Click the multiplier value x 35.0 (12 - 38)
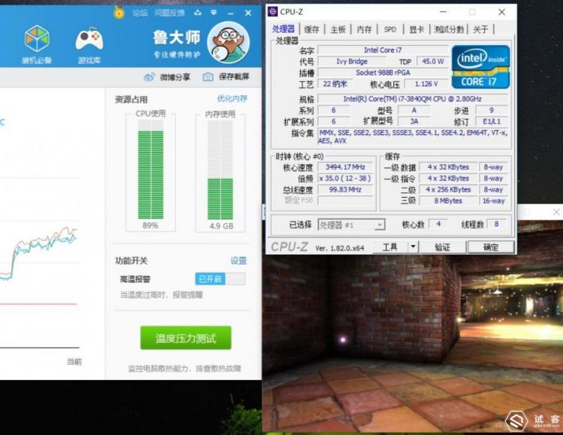The height and width of the screenshot is (435, 563). pos(345,178)
